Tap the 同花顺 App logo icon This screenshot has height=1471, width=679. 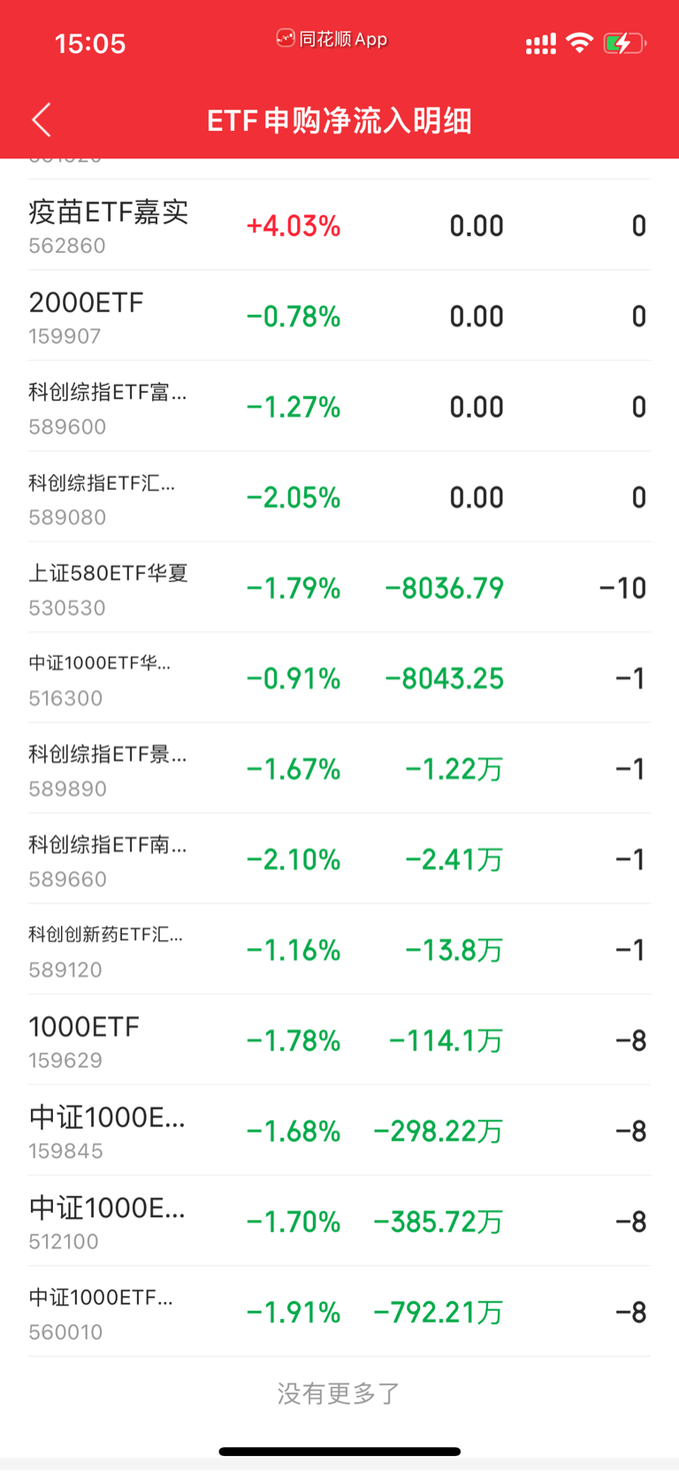pyautogui.click(x=286, y=38)
